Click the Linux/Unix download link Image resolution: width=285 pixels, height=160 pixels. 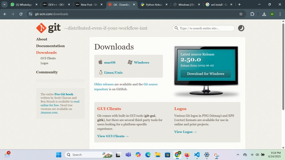113,73
